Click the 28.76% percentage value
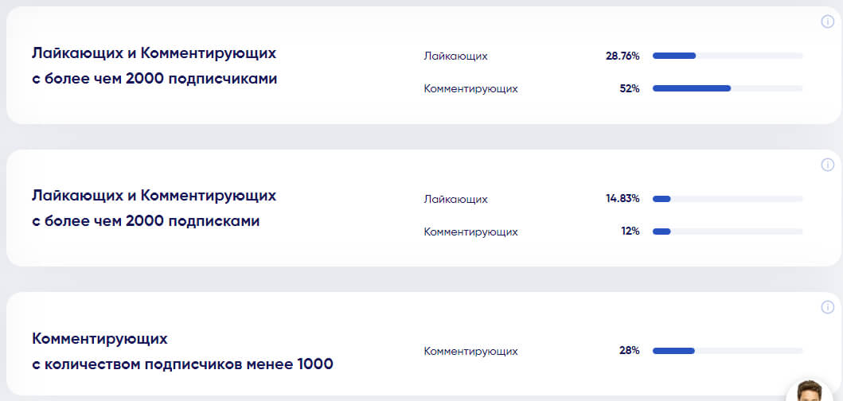The width and height of the screenshot is (843, 401). [622, 56]
